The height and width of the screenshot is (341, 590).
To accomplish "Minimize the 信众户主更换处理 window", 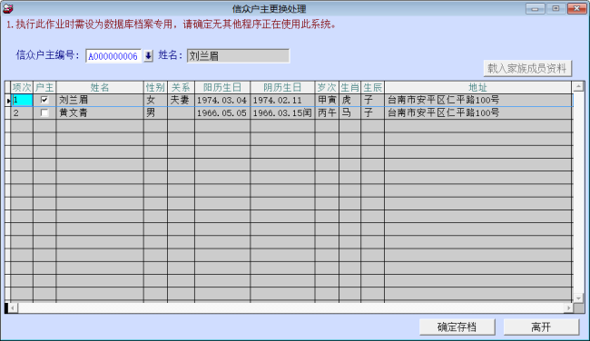I will click(x=535, y=8).
